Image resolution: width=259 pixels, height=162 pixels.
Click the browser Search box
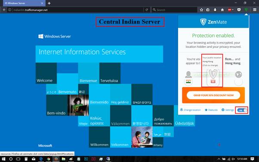click(x=174, y=10)
